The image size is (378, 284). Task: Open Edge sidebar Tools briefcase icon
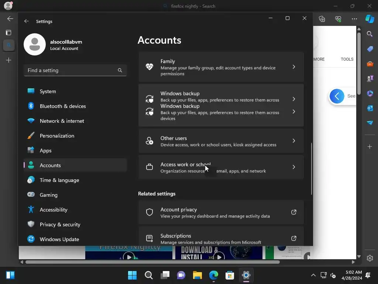coord(370,64)
